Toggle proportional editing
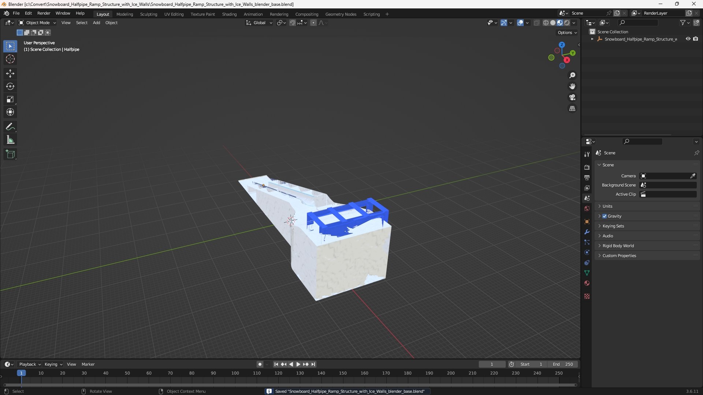The image size is (703, 395). (x=313, y=23)
